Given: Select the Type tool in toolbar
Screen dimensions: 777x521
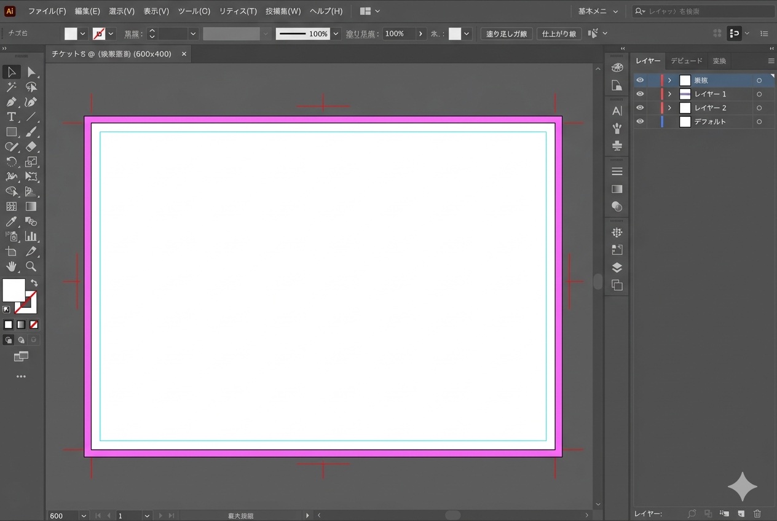Looking at the screenshot, I should (11, 117).
